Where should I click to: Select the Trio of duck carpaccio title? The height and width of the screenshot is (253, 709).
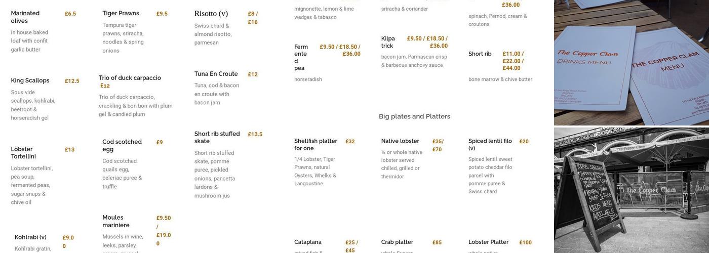pos(130,78)
